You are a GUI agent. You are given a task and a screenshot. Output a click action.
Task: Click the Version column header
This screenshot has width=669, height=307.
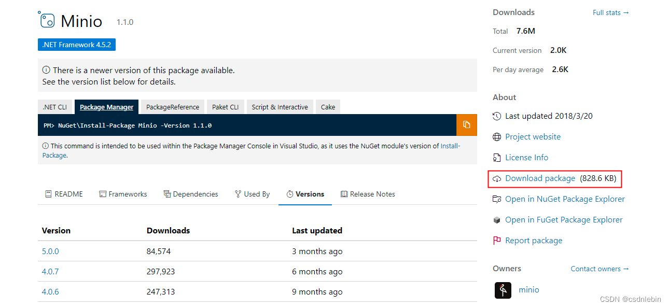[x=56, y=230]
